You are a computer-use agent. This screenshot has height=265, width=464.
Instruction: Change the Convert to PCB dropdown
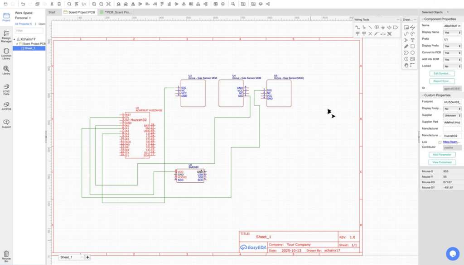[x=452, y=53]
